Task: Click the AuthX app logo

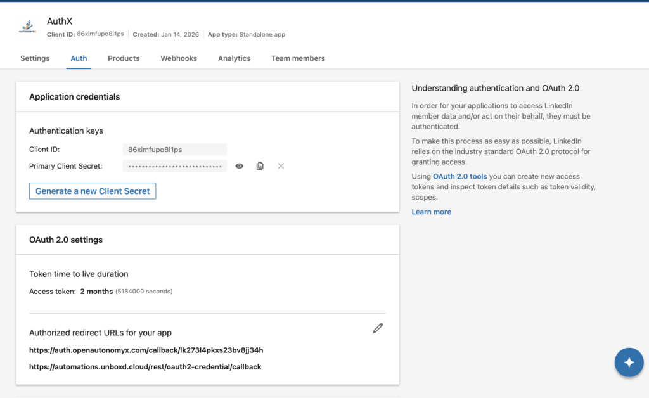Action: (x=28, y=27)
